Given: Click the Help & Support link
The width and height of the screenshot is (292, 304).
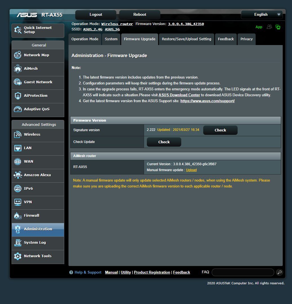Looking at the screenshot, I should (88, 272).
